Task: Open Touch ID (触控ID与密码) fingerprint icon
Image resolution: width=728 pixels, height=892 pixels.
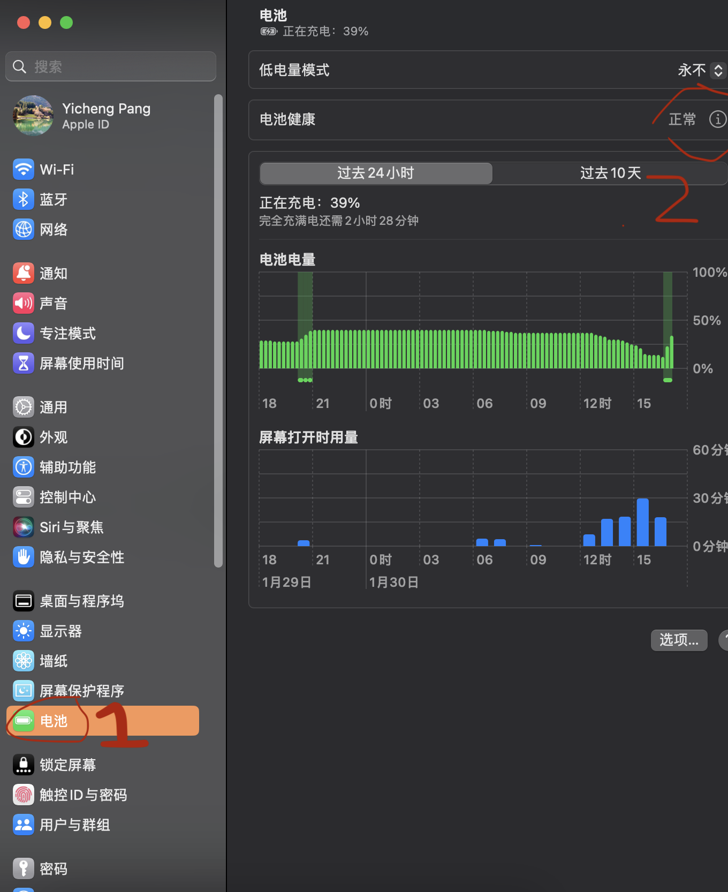Action: pyautogui.click(x=24, y=795)
